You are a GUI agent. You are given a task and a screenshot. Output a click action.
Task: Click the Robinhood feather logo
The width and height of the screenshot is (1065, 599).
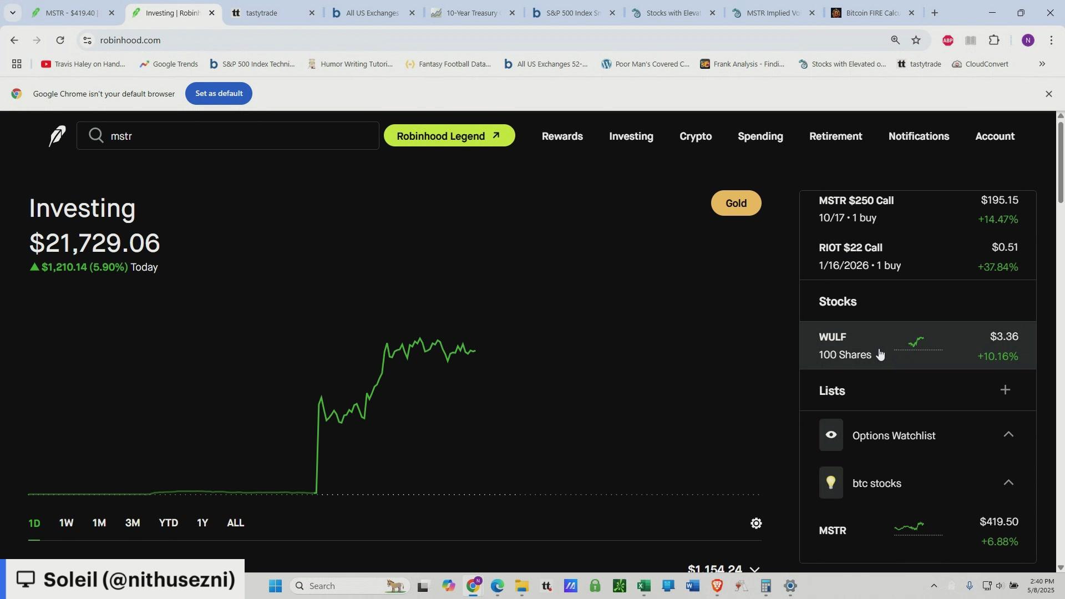tap(57, 136)
